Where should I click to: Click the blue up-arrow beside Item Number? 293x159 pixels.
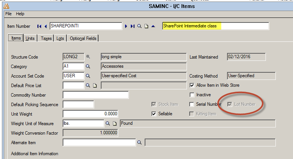pos(153,26)
